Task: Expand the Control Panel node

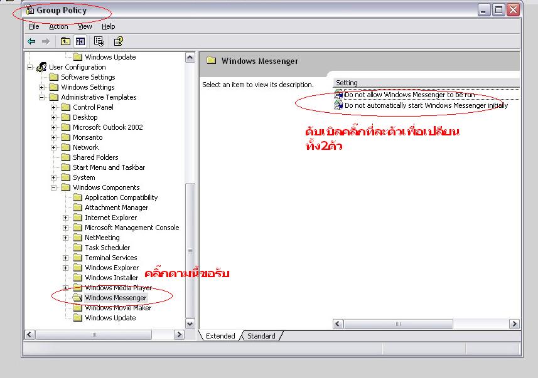Action: point(53,107)
